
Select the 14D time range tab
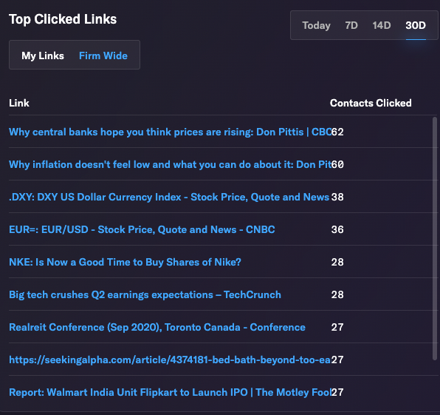point(382,25)
